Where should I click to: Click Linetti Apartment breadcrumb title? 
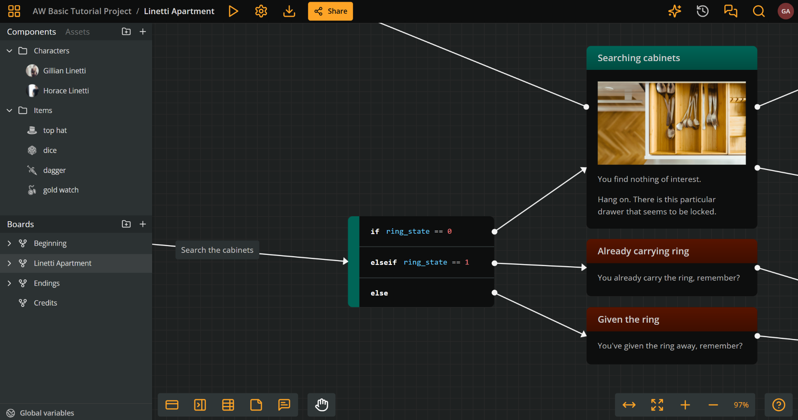coord(179,11)
